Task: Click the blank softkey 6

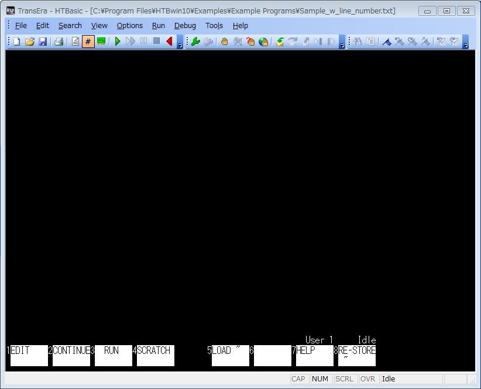Action: pos(273,356)
